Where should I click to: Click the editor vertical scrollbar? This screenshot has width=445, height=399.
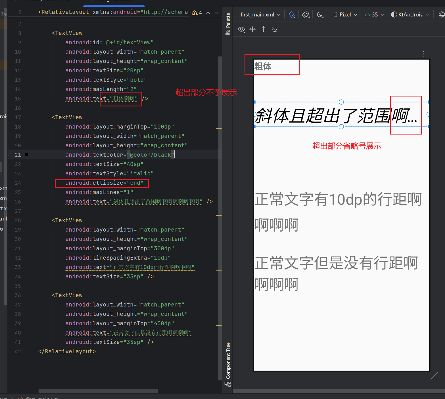(220, 218)
